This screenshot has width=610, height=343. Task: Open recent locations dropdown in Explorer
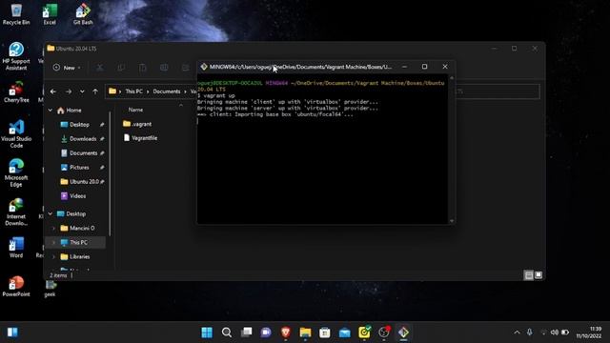click(82, 91)
